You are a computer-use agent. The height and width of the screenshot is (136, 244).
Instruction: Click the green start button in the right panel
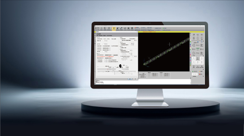pyautogui.click(x=195, y=71)
